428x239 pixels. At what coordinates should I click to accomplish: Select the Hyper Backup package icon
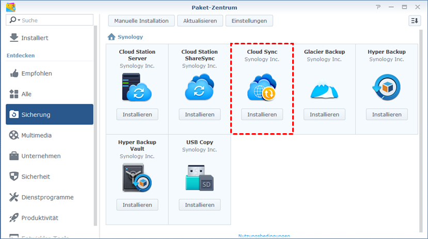(x=387, y=87)
